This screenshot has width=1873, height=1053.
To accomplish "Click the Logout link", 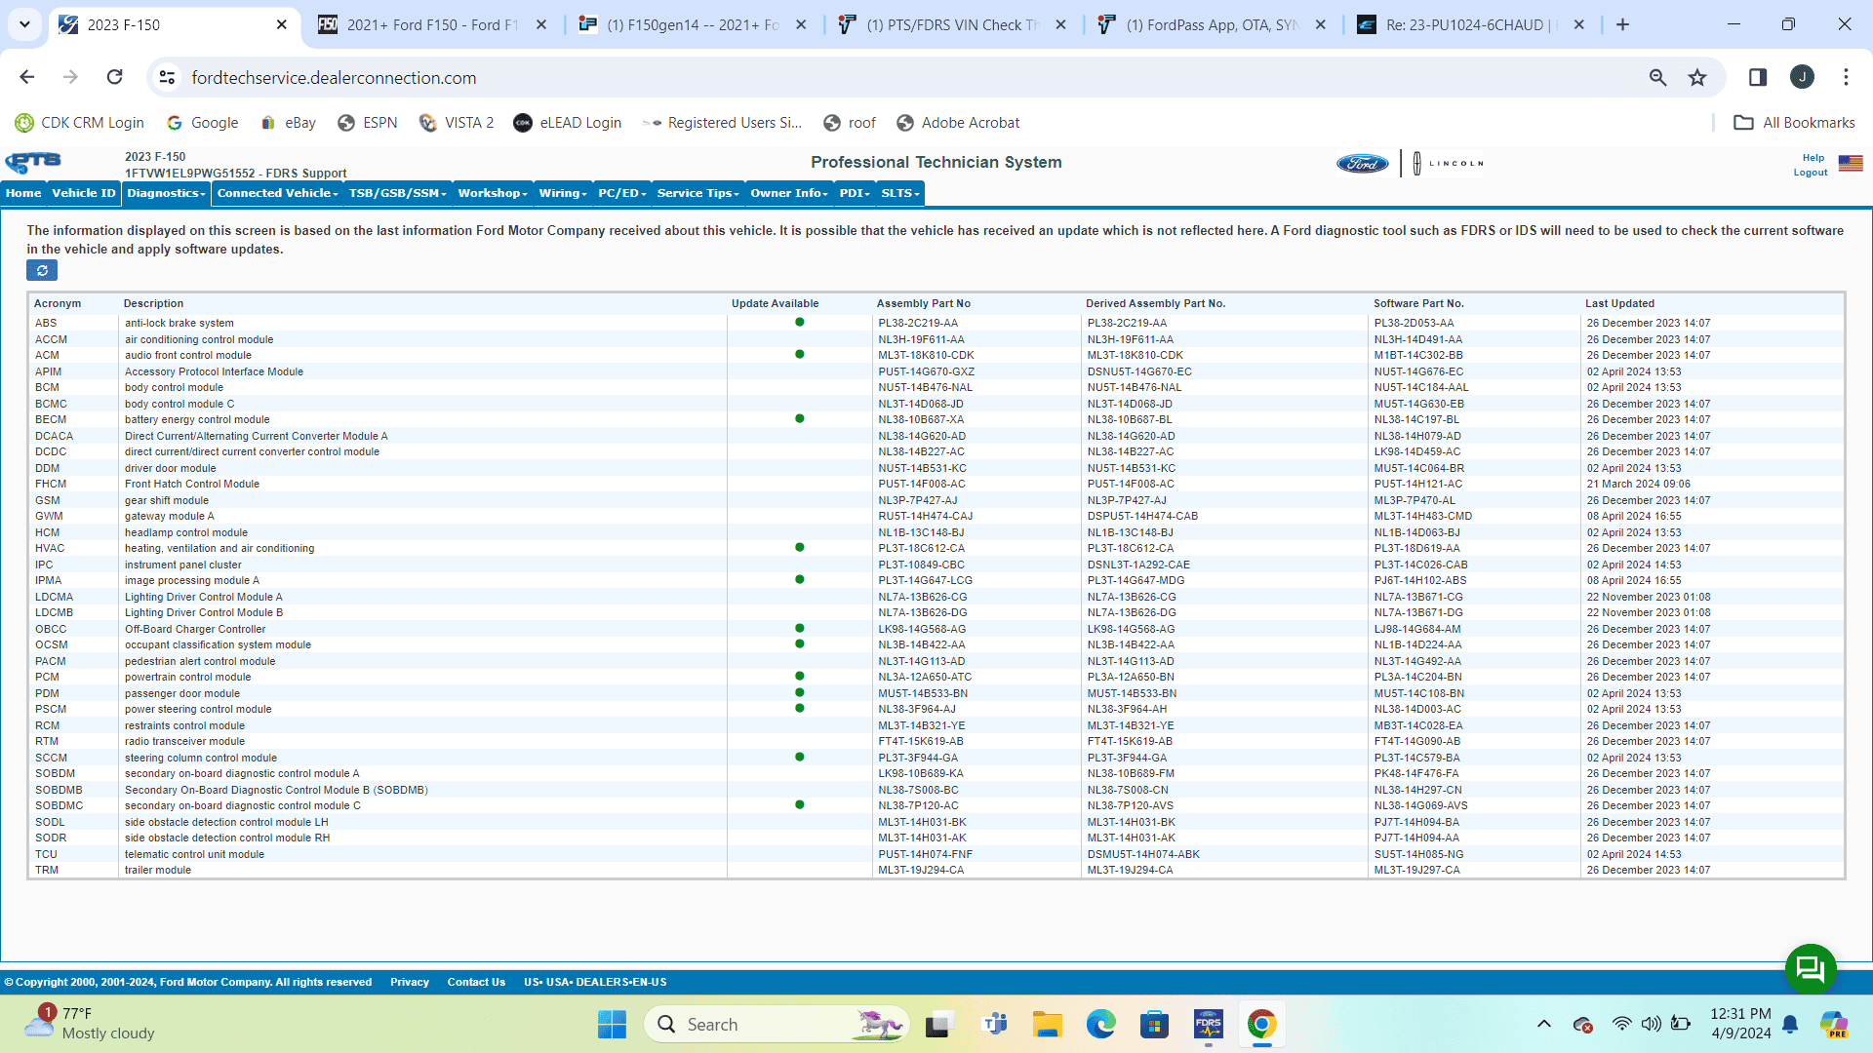I will pos(1810,173).
